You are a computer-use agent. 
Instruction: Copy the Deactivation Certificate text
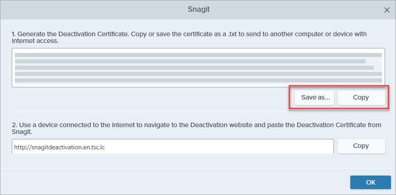[x=361, y=98]
